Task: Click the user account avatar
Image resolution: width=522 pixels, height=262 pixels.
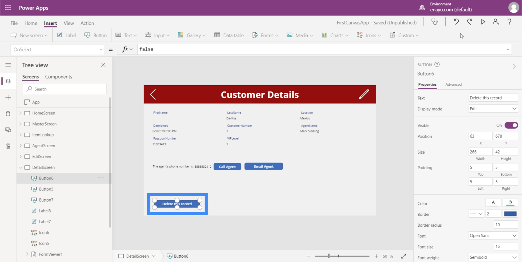Action: tap(513, 7)
